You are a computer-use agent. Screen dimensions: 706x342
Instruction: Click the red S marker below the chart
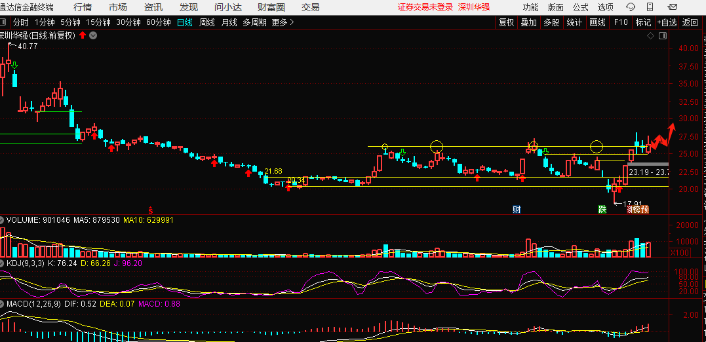151,210
